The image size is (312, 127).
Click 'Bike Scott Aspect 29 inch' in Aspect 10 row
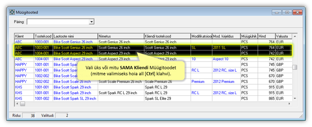click(75, 59)
